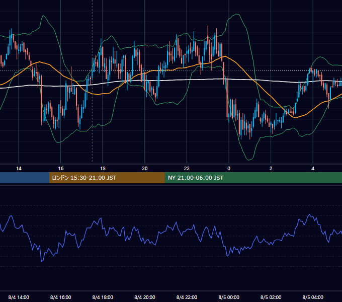Click the 8/4 14:00 date label
This screenshot has width=342, height=302.
pyautogui.click(x=19, y=297)
